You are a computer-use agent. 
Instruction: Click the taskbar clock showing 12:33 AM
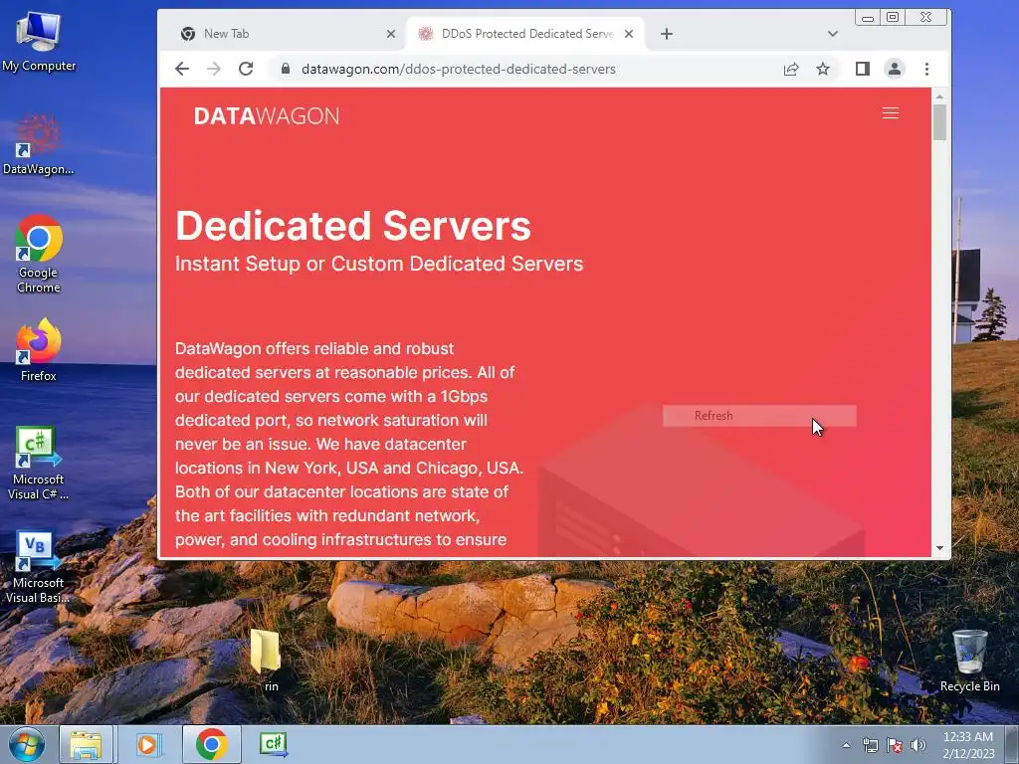tap(968, 744)
